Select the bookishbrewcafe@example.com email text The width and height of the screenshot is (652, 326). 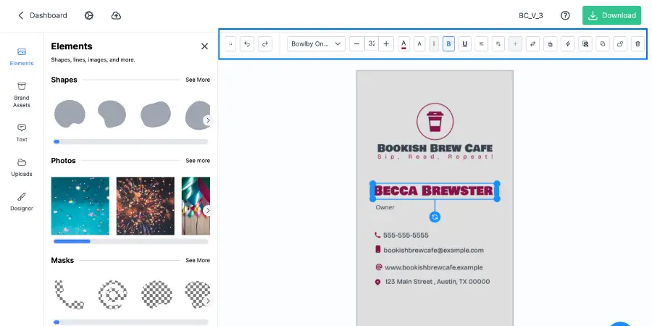pyautogui.click(x=433, y=251)
